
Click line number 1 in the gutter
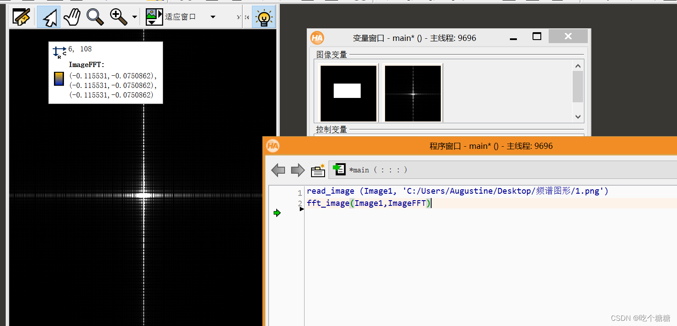300,193
